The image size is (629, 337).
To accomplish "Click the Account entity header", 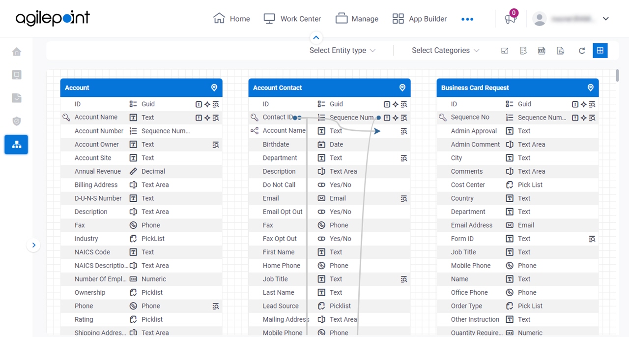I will click(142, 88).
